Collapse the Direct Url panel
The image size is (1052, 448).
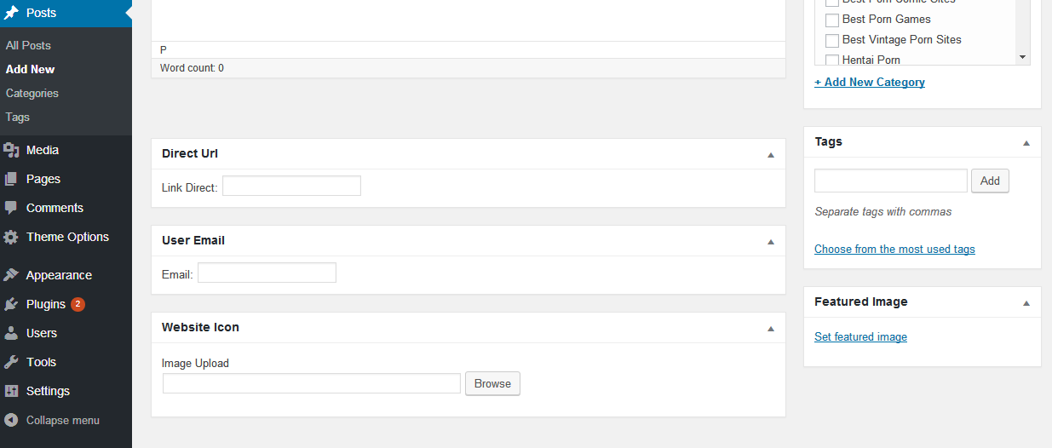(x=771, y=155)
